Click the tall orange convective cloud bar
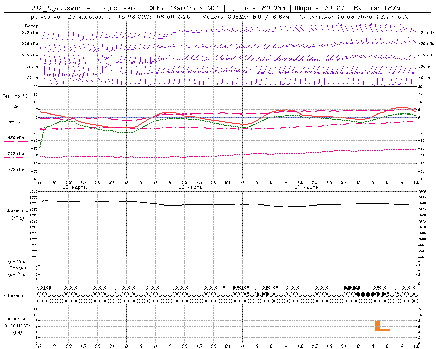The image size is (436, 349). pyautogui.click(x=377, y=326)
